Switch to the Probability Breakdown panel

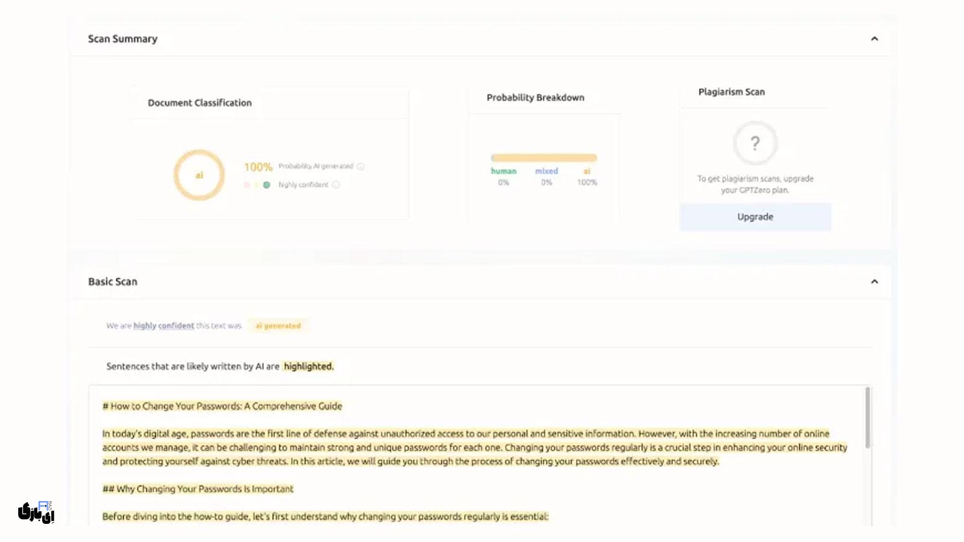click(535, 97)
